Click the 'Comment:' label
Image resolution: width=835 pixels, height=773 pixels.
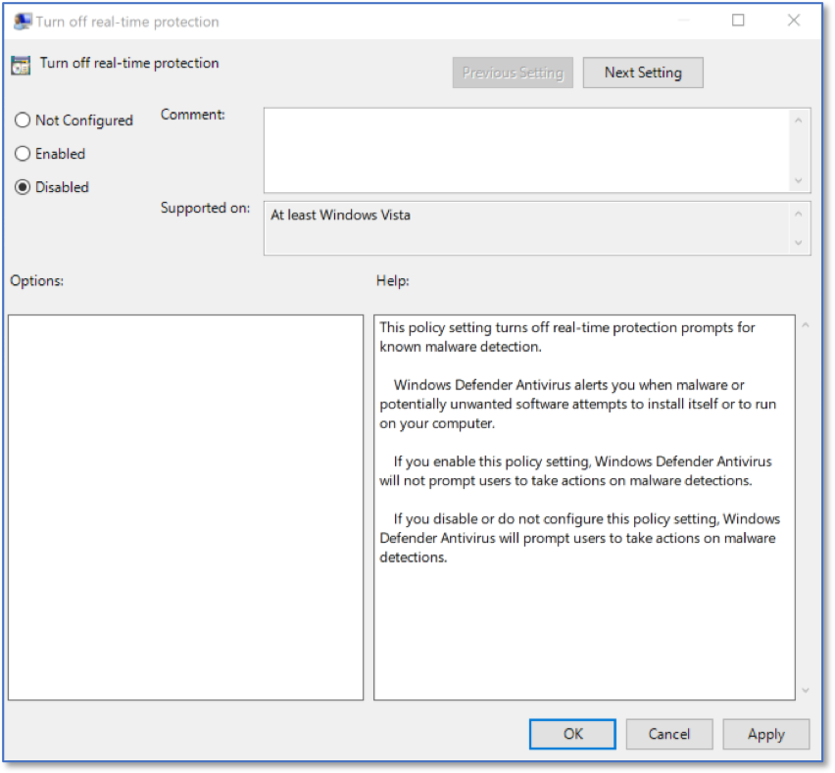193,115
